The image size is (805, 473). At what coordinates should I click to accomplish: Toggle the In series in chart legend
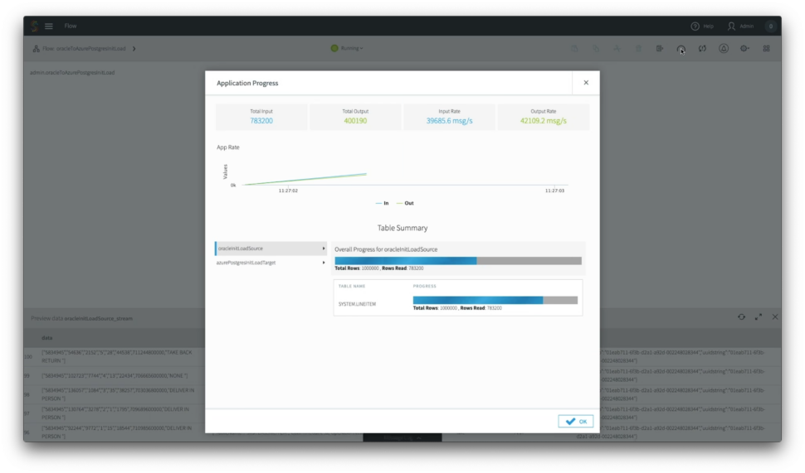[382, 204]
